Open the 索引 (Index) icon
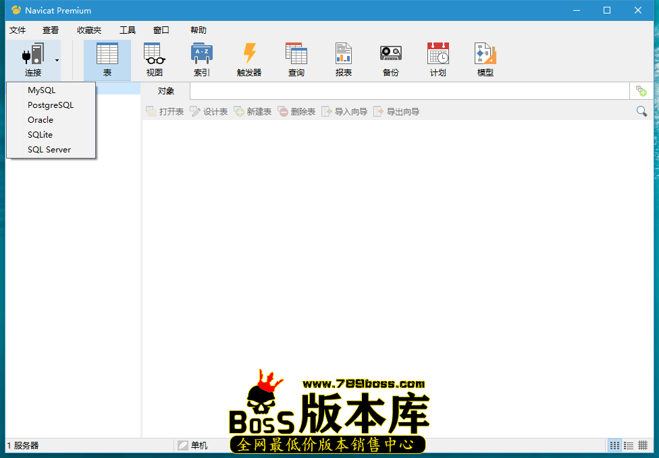This screenshot has height=458, width=659. click(201, 59)
